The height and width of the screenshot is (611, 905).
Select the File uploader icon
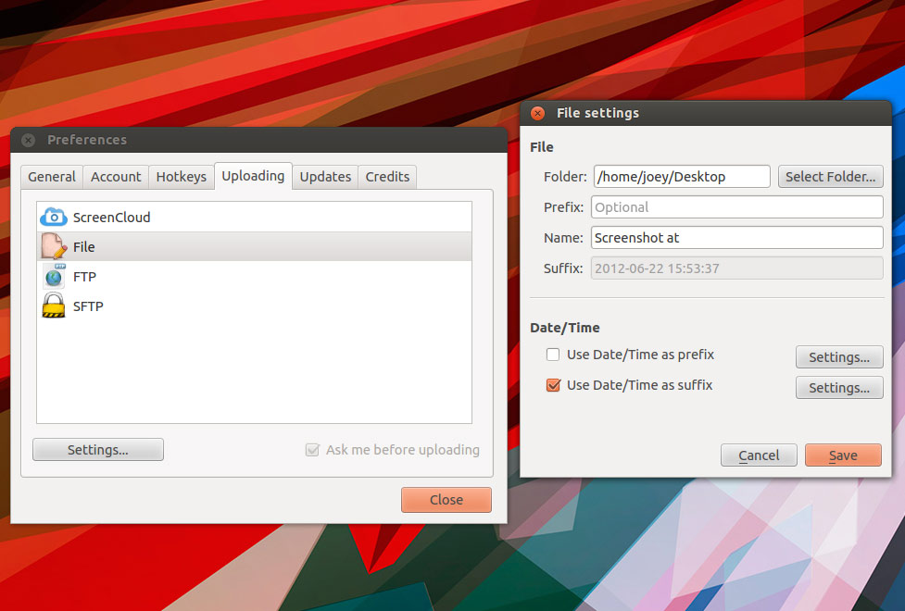tap(55, 247)
